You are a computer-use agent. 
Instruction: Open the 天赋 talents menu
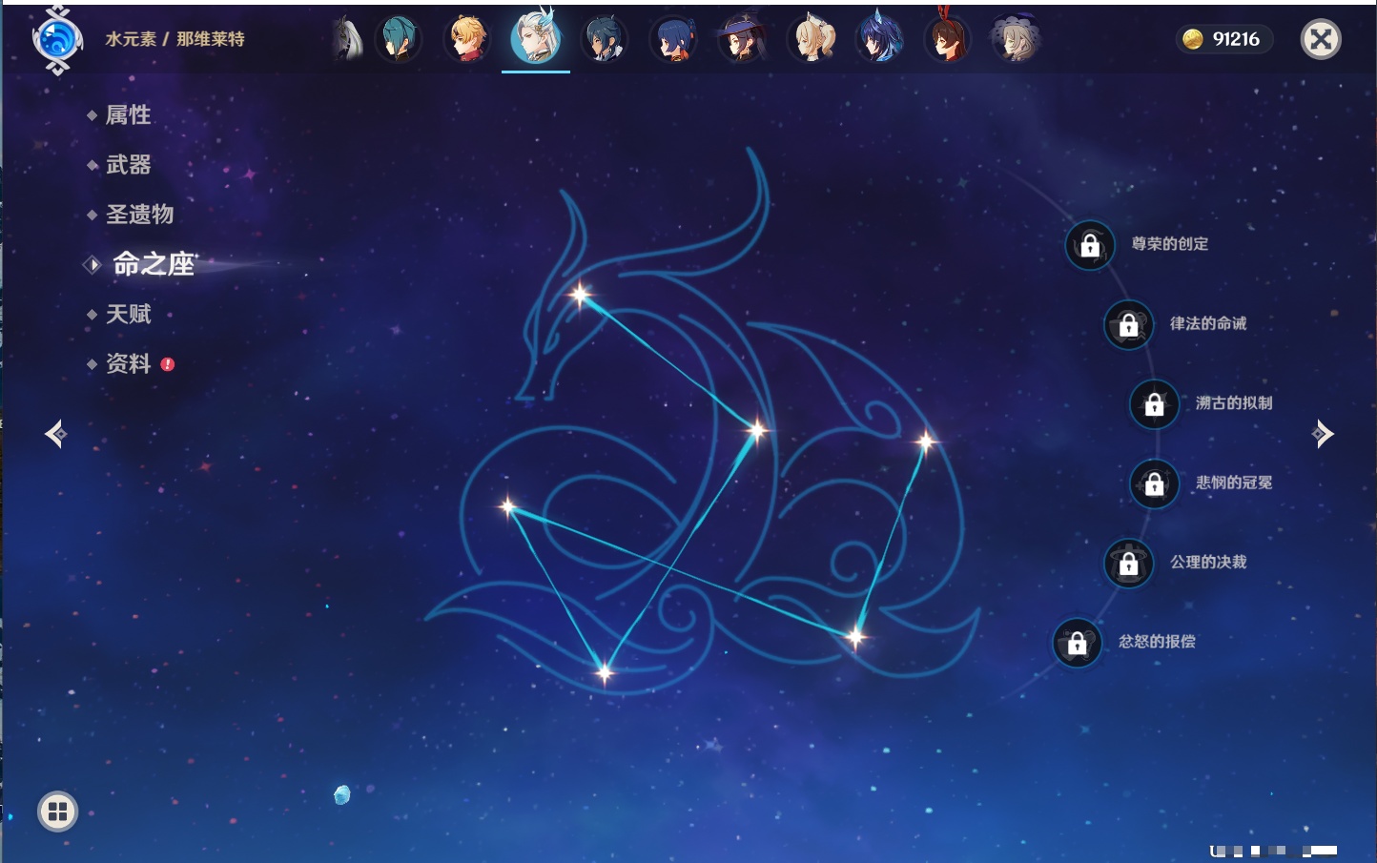point(128,314)
